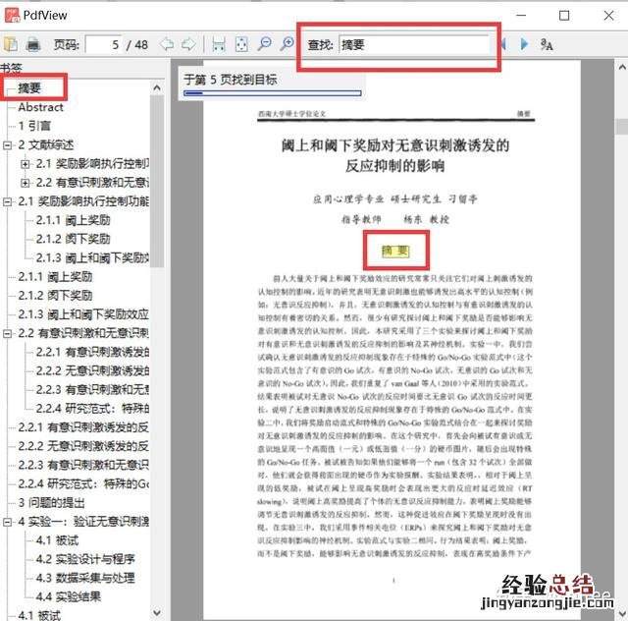Click the thesis title 阈上和阈下奖励对无意识刺激诱发的
The height and width of the screenshot is (621, 628).
[x=394, y=144]
